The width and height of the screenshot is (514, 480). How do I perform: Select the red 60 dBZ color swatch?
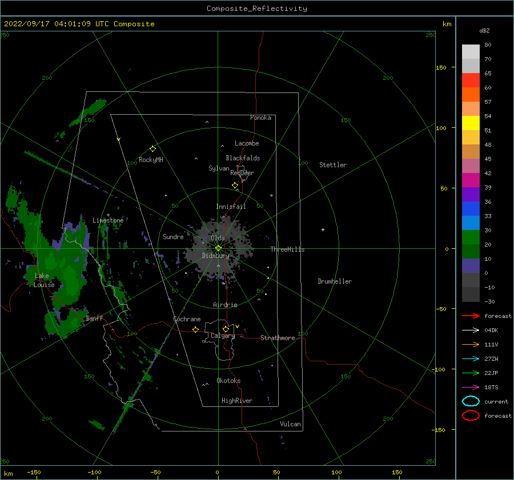tap(471, 80)
